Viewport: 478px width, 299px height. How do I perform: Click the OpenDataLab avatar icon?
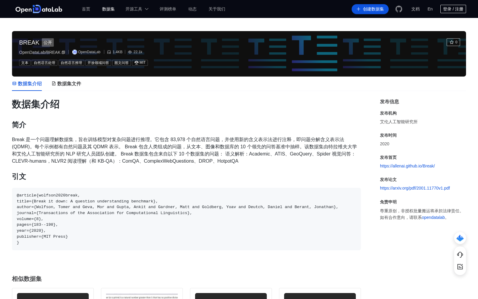pyautogui.click(x=75, y=52)
